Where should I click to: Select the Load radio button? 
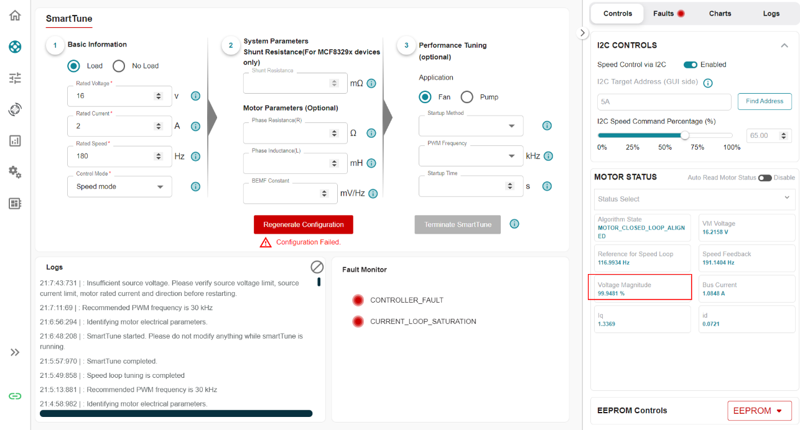[x=74, y=66]
